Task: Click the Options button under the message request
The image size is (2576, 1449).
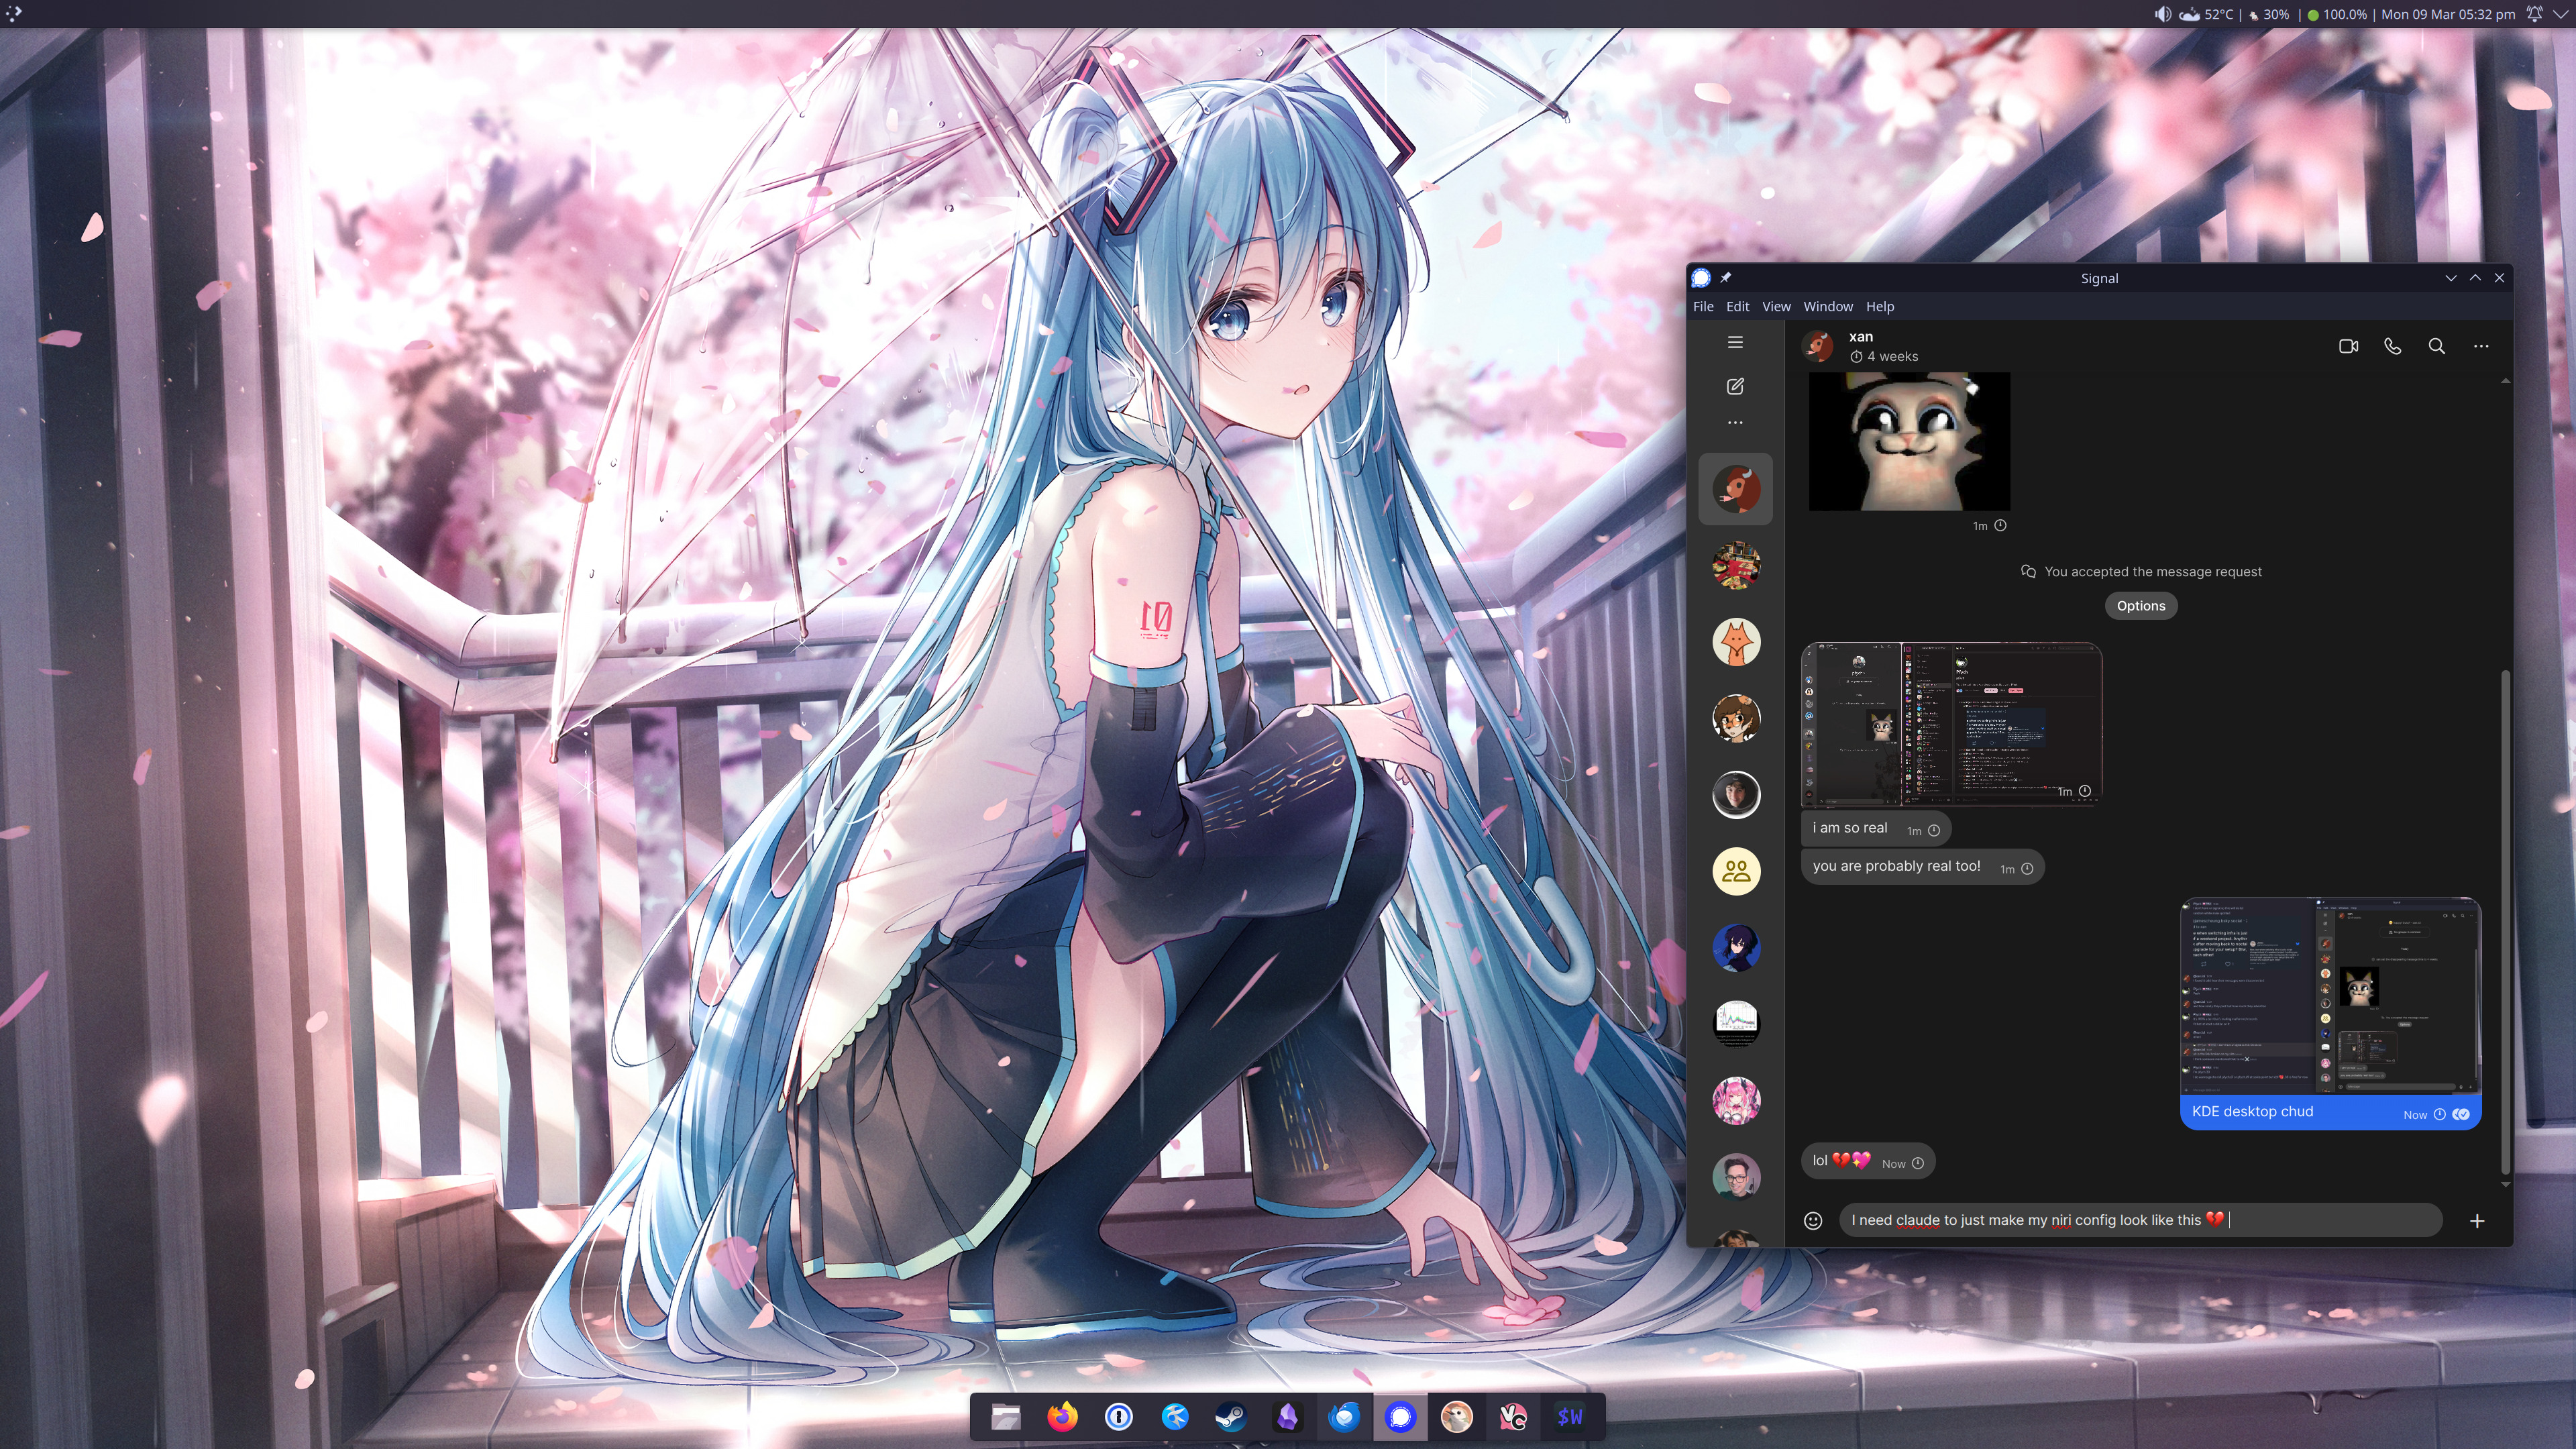Action: coord(2140,606)
